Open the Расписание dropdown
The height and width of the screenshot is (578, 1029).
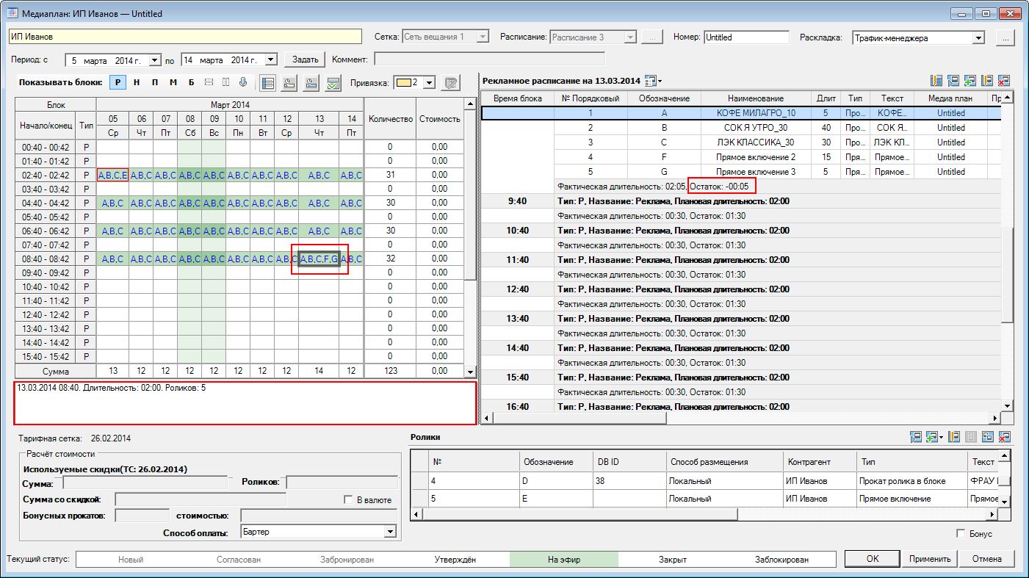click(x=630, y=37)
